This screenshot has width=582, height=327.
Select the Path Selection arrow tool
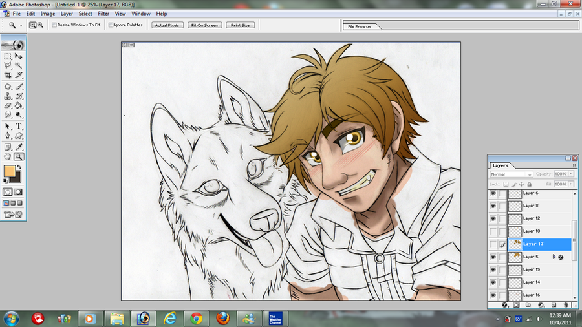point(8,127)
